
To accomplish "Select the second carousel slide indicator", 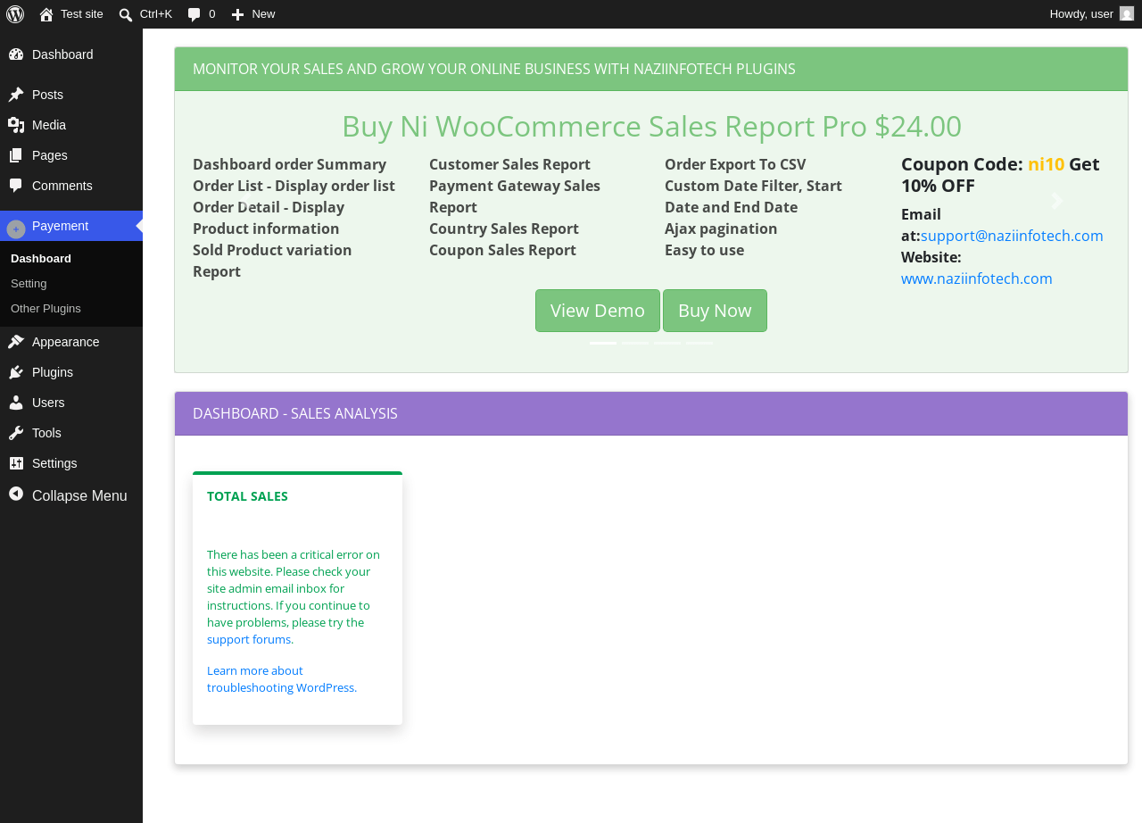I will tap(635, 343).
